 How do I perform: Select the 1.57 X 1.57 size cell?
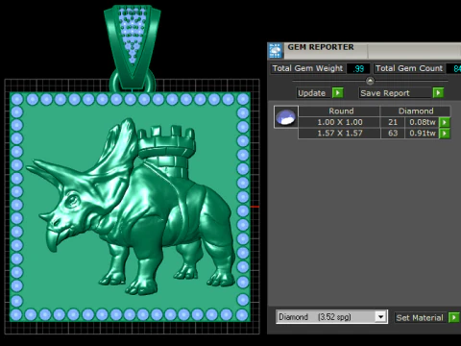(339, 133)
